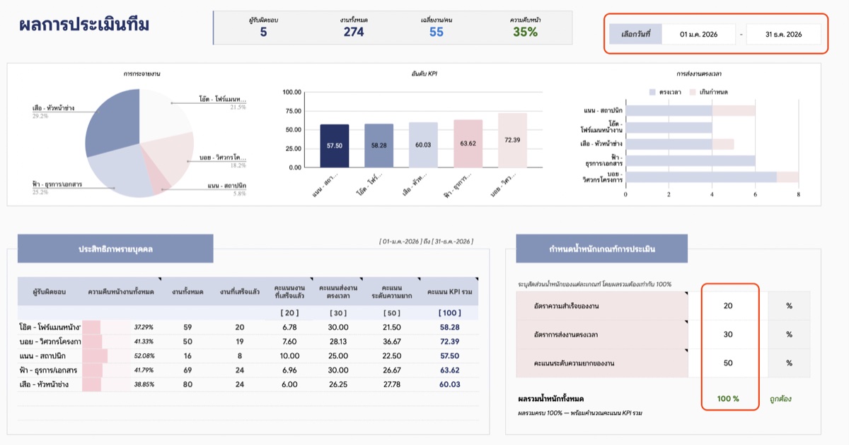849x445 pixels.
Task: Select the ฟ้า - ธุรการ/เอกสาร table name cell
Action: pyautogui.click(x=50, y=370)
